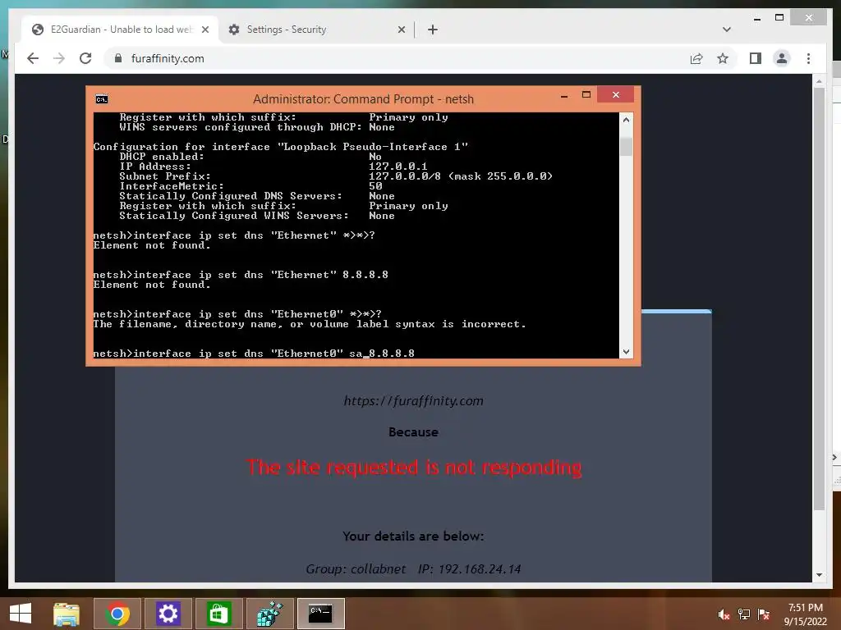
Task: Open the Windows Start menu
Action: click(x=21, y=614)
